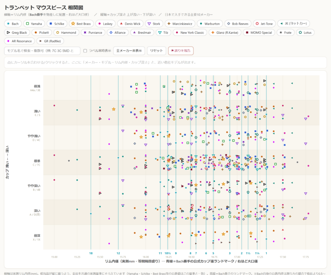Open the 誤りを報告 report button
Viewport: 331px width, 275px height.
coord(181,51)
